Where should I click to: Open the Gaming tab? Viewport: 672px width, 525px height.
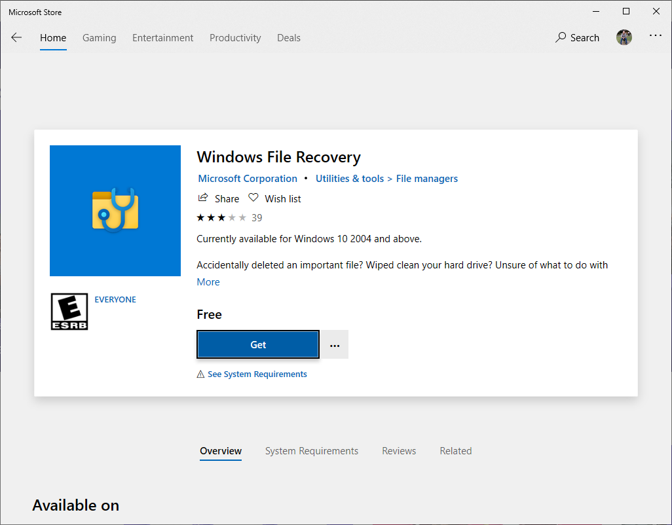[x=100, y=38]
